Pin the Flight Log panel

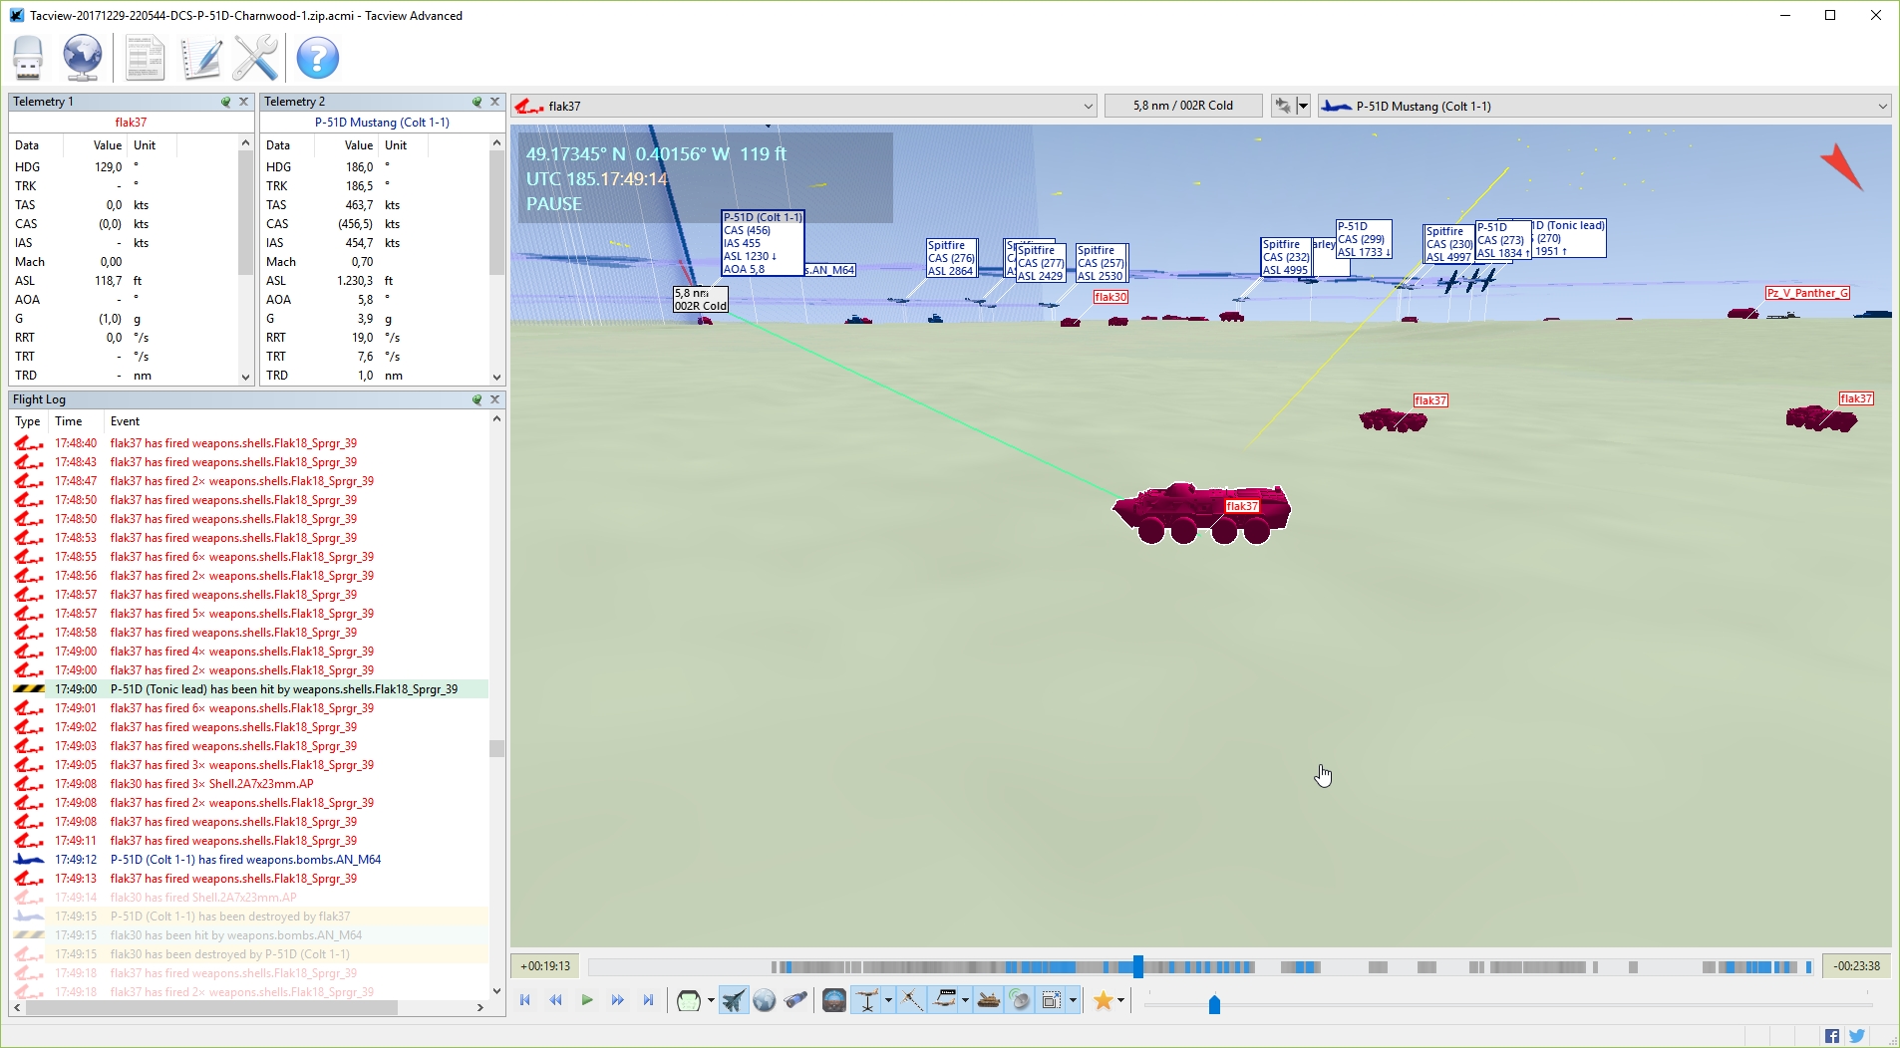[x=477, y=399]
